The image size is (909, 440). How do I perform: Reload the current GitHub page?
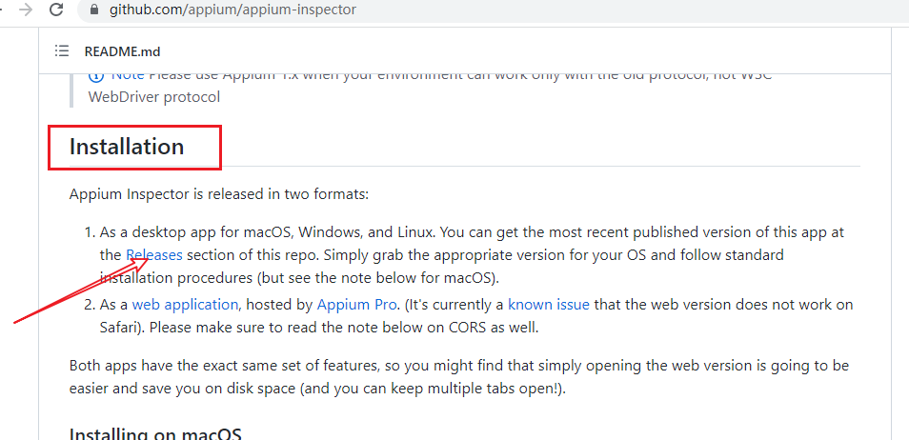point(56,10)
